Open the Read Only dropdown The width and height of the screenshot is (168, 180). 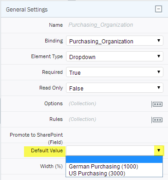[x=114, y=88]
